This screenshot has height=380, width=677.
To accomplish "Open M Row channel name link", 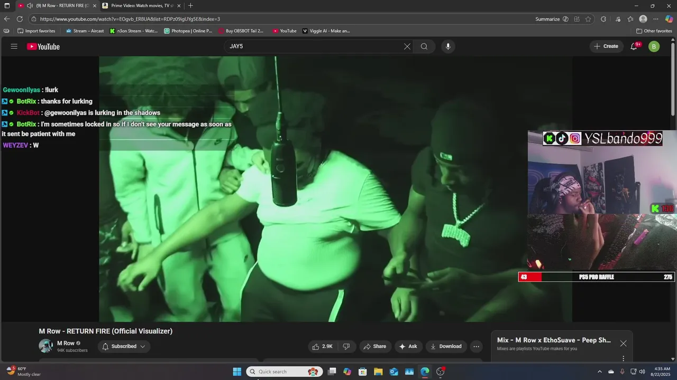I will point(66,343).
